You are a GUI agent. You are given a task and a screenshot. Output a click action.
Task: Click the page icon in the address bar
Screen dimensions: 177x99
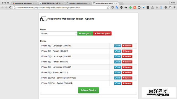tap(15, 7)
